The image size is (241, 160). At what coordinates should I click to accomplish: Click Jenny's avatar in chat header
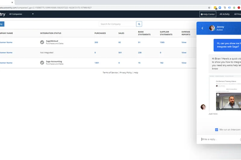212,28
